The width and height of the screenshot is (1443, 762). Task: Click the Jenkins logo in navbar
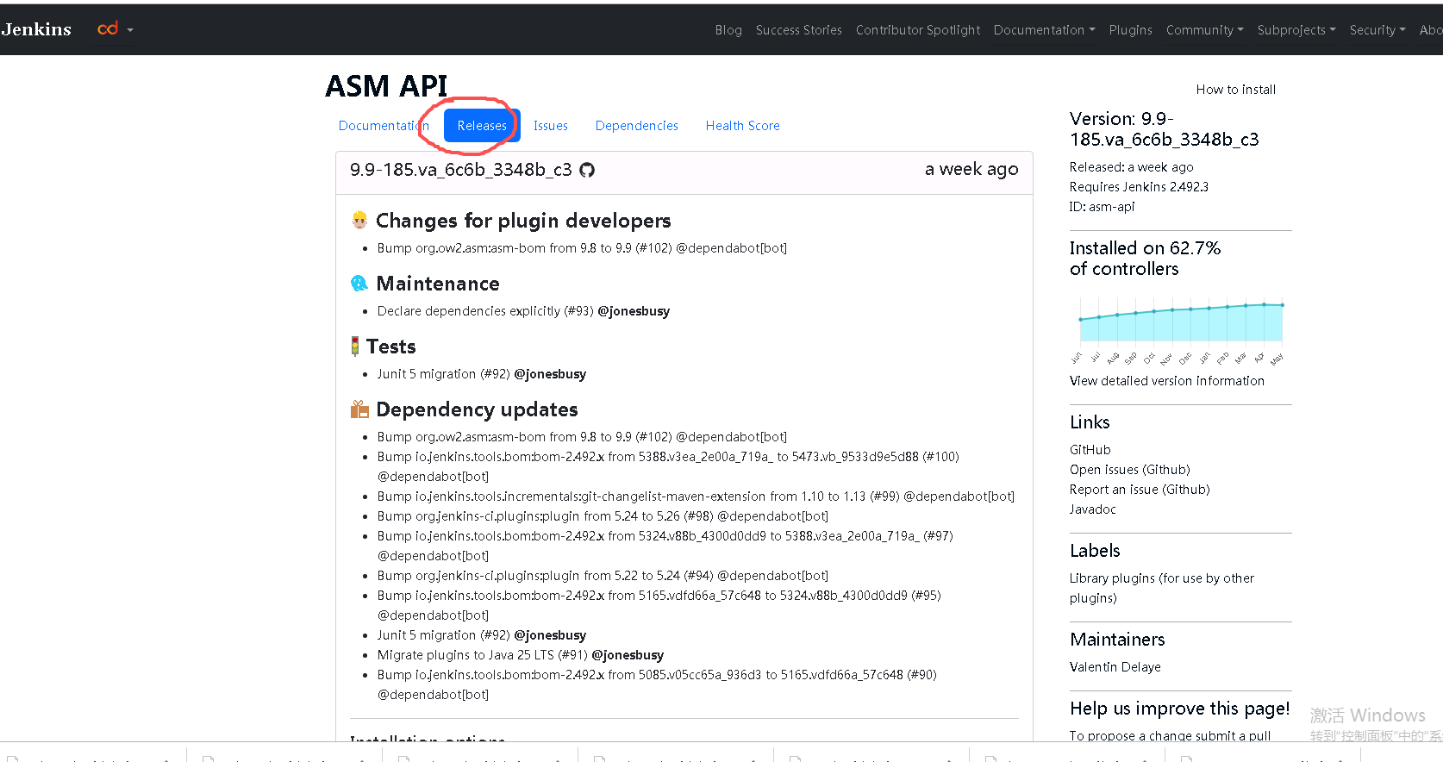(x=36, y=29)
